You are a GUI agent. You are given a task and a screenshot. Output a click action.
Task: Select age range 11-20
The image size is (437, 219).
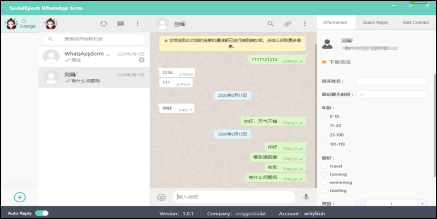pos(324,126)
